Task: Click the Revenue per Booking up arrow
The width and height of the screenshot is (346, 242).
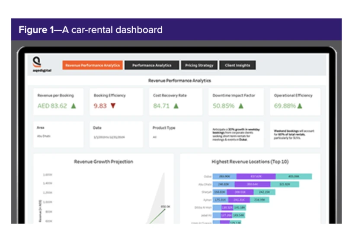Action: (74, 106)
